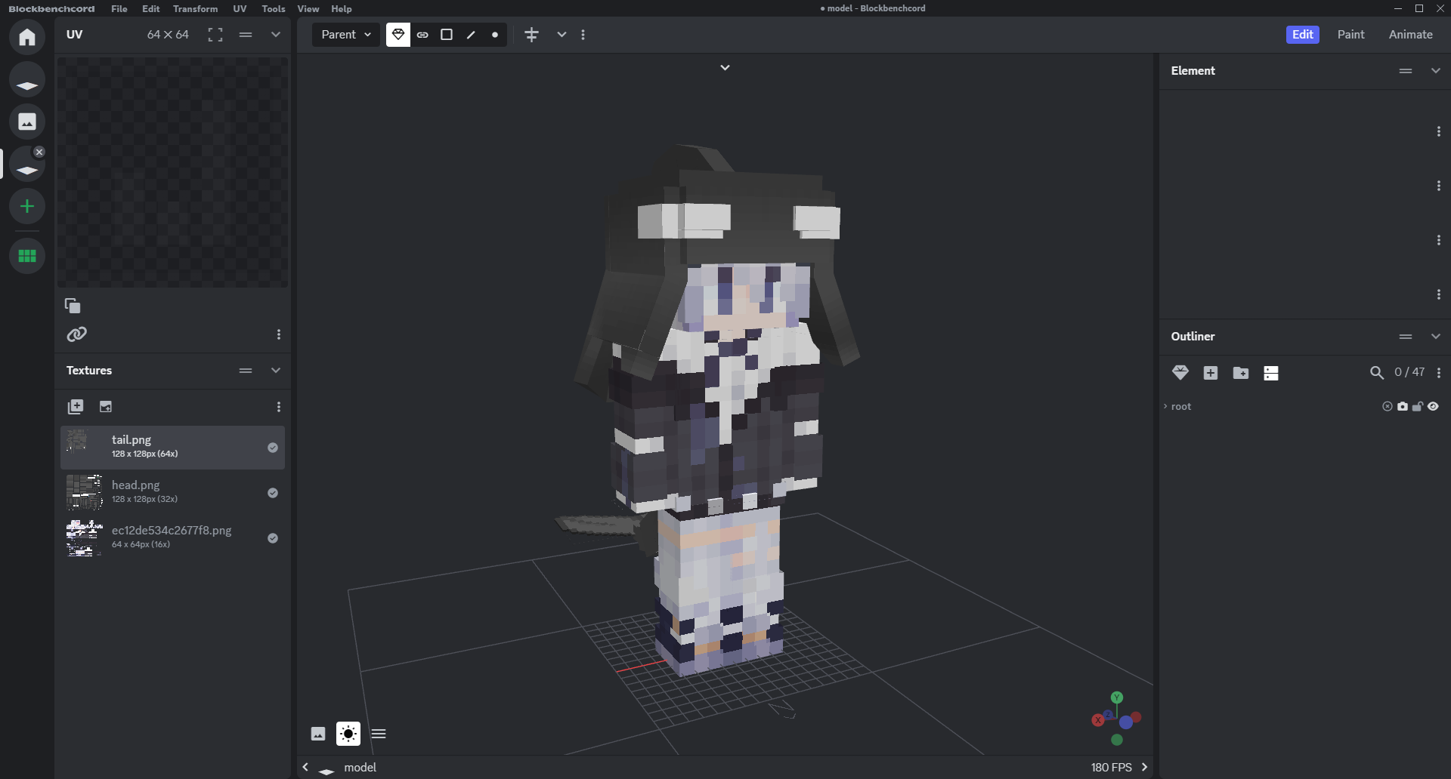
Task: Toggle the viewport shading sun button
Action: (x=348, y=734)
